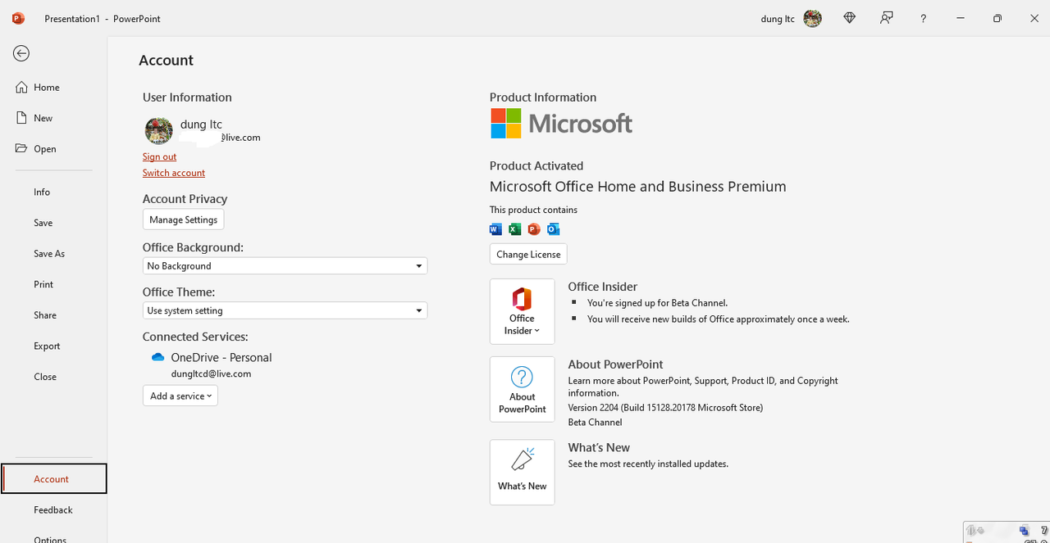The width and height of the screenshot is (1050, 543).
Task: Open the Save As menu item
Action: click(x=49, y=254)
